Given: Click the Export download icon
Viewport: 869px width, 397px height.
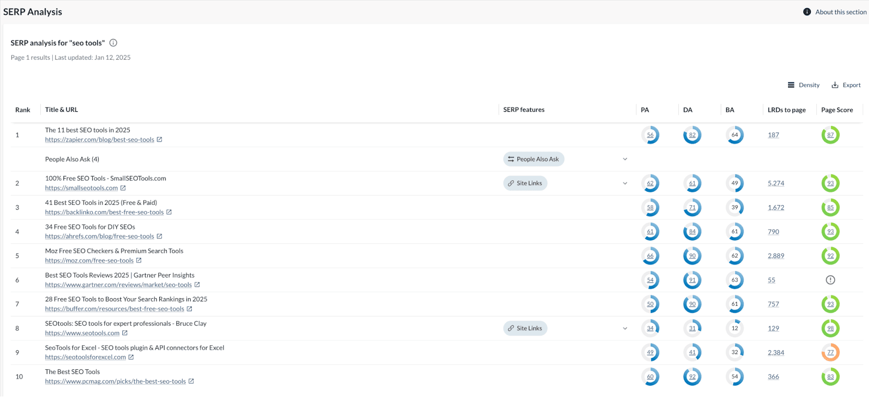Looking at the screenshot, I should click(x=835, y=85).
